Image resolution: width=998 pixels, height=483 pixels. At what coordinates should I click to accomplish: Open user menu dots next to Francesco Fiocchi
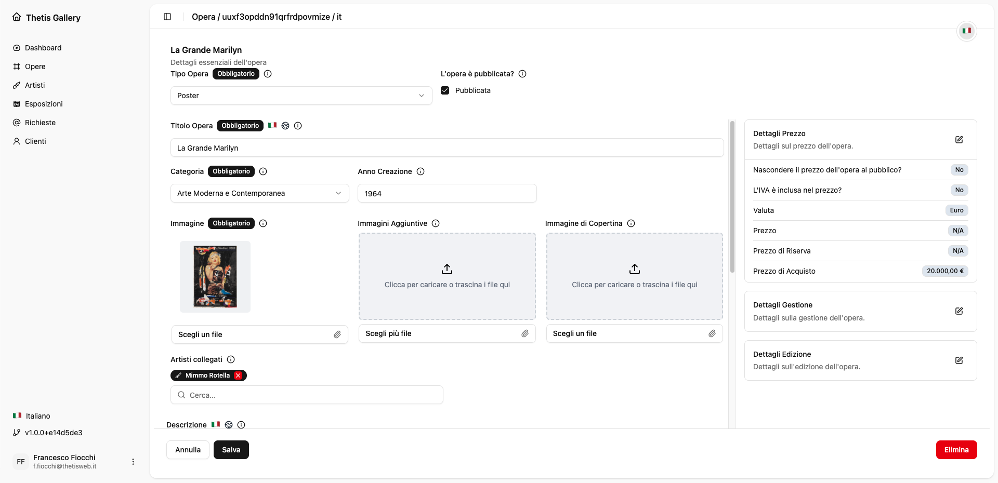point(133,462)
